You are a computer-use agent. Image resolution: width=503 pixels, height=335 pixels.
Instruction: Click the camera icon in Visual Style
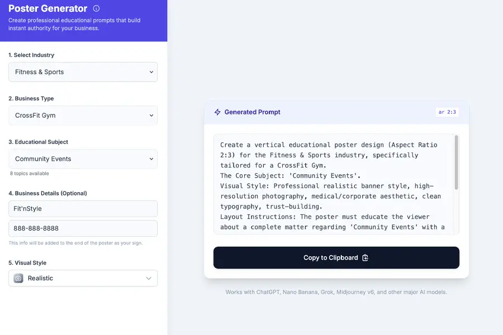(x=18, y=278)
